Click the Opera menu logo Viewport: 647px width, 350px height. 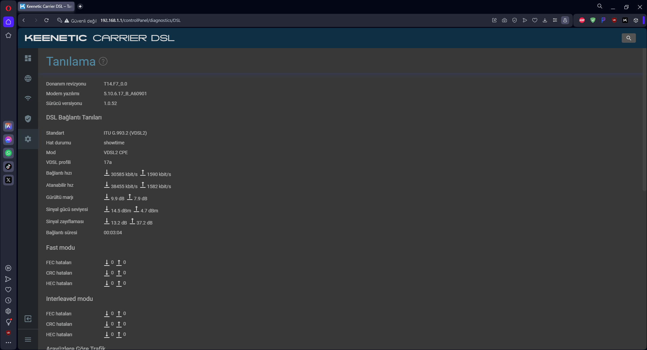8,8
